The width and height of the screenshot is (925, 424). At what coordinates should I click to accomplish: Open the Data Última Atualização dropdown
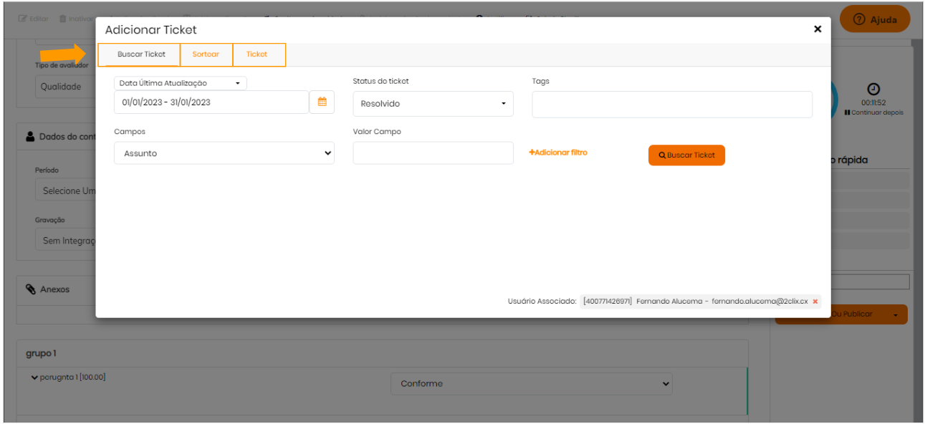[180, 83]
